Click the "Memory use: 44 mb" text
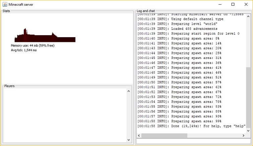Viewport: 253px width, 146px height. point(33,46)
